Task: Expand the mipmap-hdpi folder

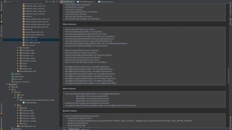Action: (x=18, y=110)
